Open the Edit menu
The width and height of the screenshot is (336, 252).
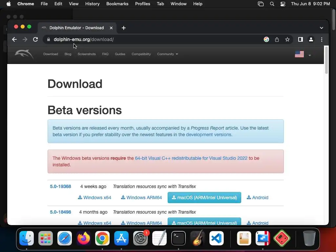pyautogui.click(x=58, y=4)
